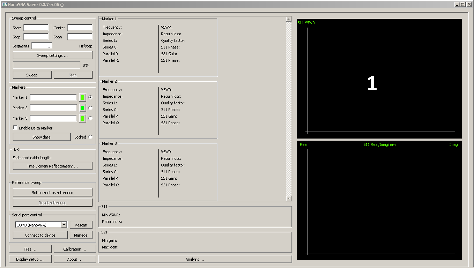Open Time Domain Reflectometry window
474x268 pixels.
[52, 165]
